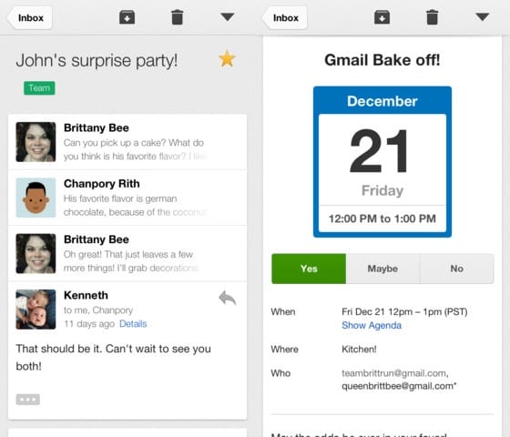Archive the John's surprise party conversation
The width and height of the screenshot is (510, 437).
(127, 17)
